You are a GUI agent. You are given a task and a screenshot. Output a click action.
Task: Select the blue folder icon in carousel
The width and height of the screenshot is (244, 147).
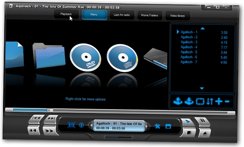click(x=49, y=55)
